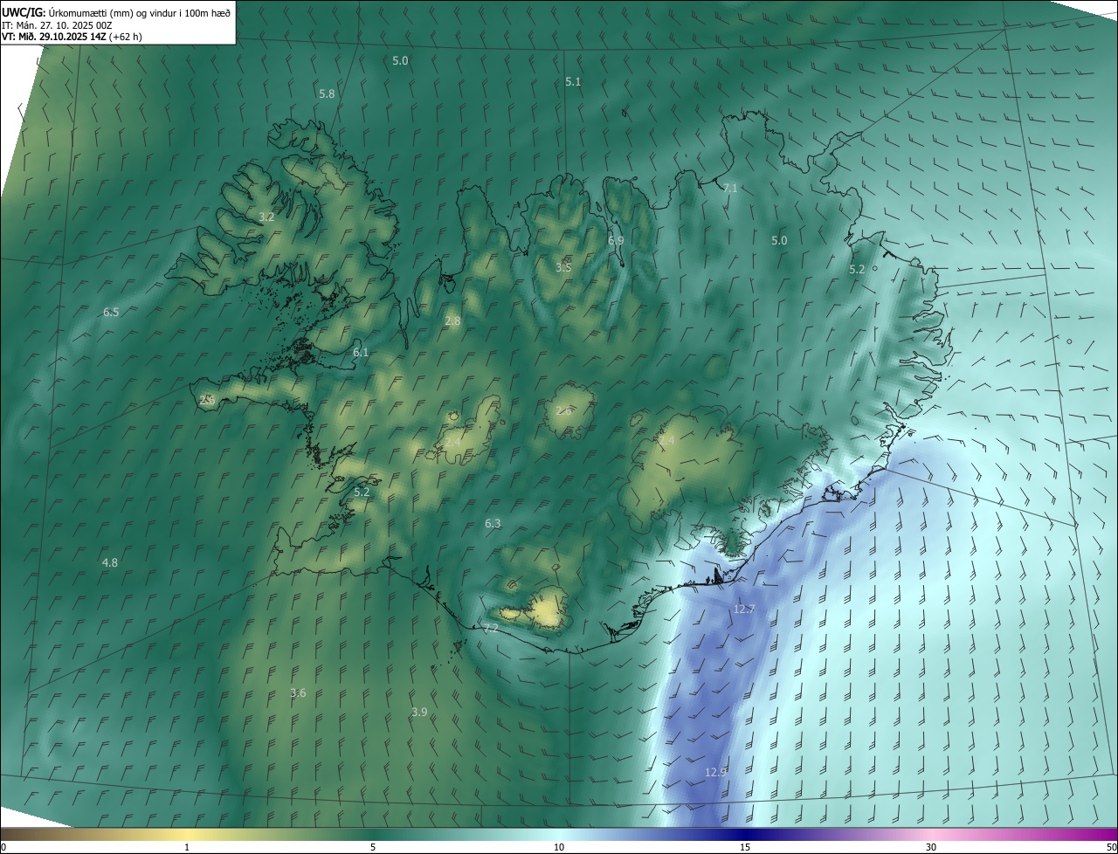Click the 12.9 value in the blue band
1118x854 pixels.
716,772
